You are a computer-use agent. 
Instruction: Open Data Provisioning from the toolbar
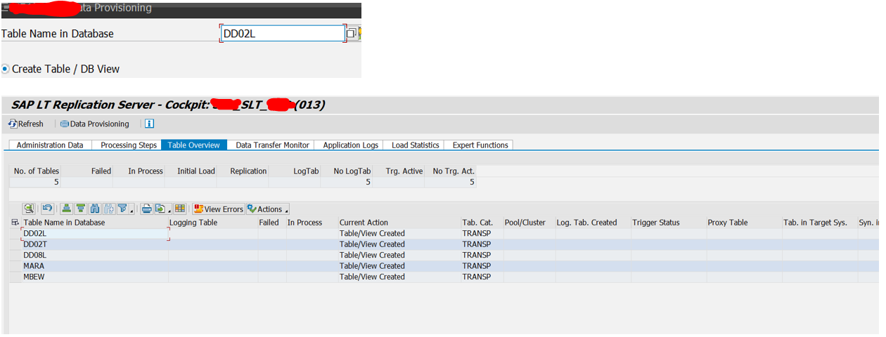coord(94,124)
